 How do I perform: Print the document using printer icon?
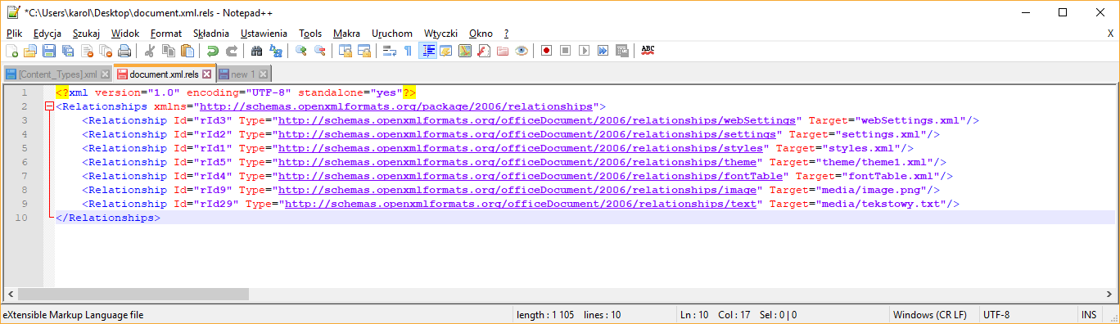(x=124, y=51)
